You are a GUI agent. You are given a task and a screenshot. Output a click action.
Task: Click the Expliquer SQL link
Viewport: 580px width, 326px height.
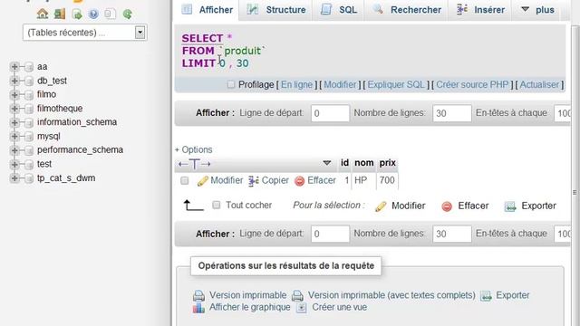pyautogui.click(x=396, y=84)
